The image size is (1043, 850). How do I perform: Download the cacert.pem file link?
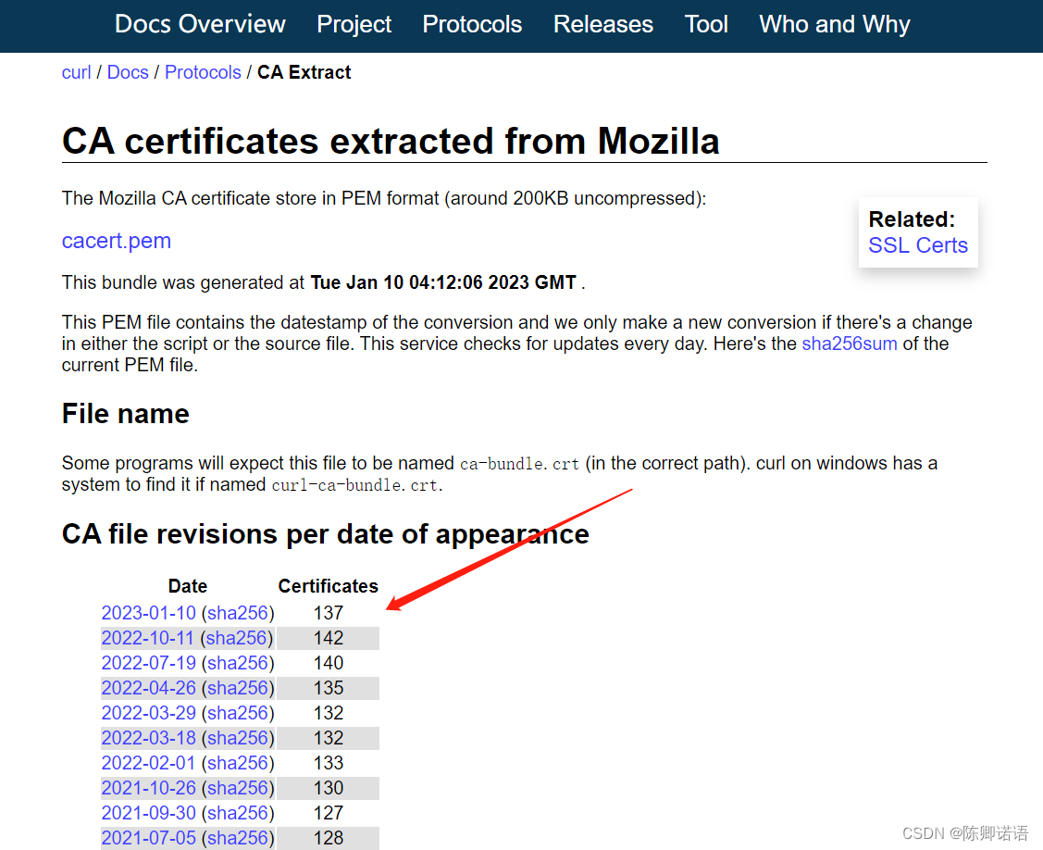(x=117, y=241)
